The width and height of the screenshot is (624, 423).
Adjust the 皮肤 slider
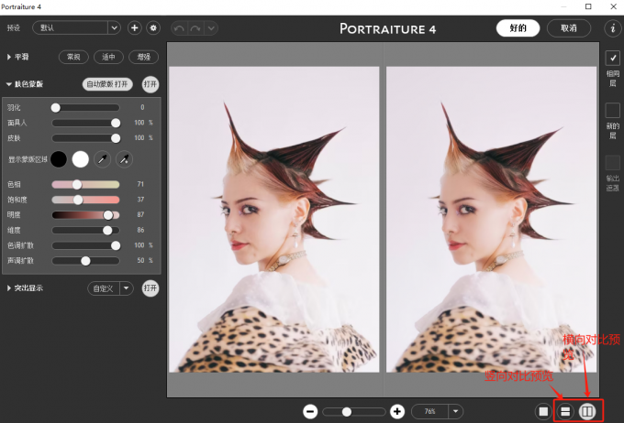(x=85, y=138)
